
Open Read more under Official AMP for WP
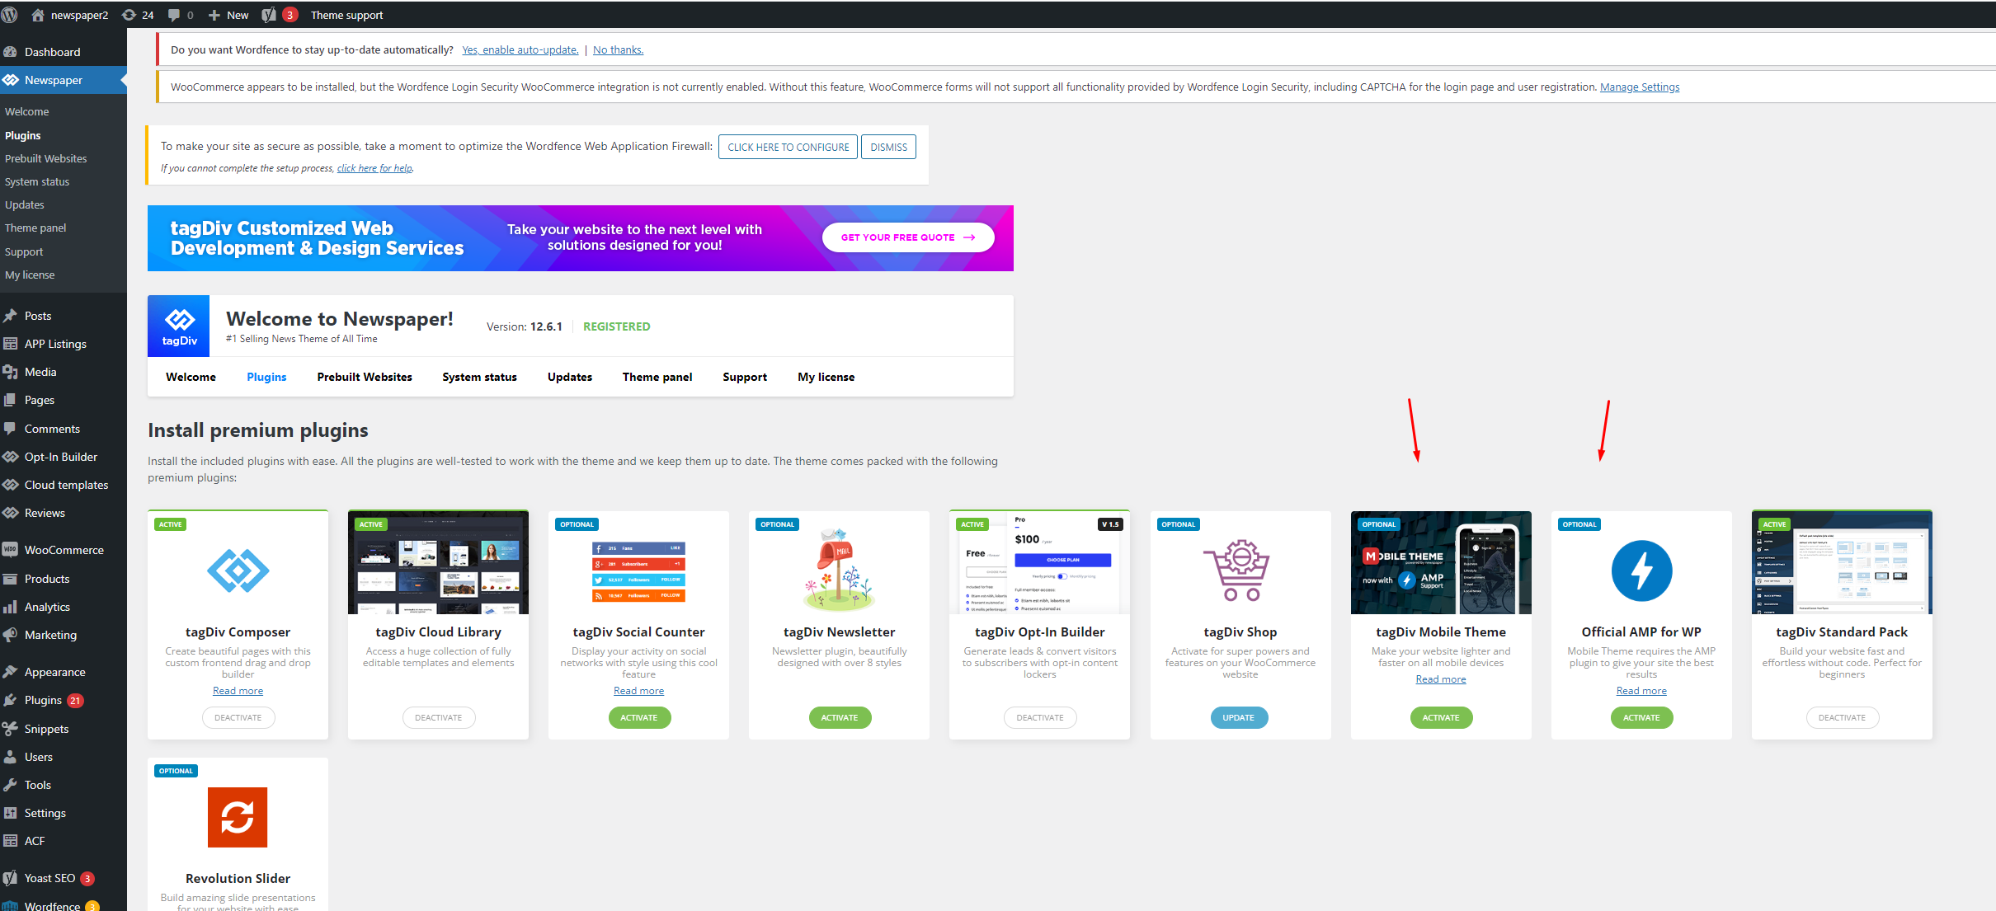(1641, 691)
